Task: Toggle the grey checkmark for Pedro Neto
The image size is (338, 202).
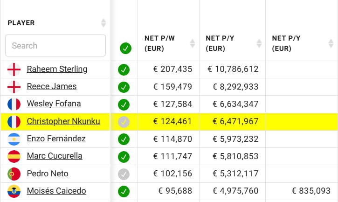Action: click(124, 174)
